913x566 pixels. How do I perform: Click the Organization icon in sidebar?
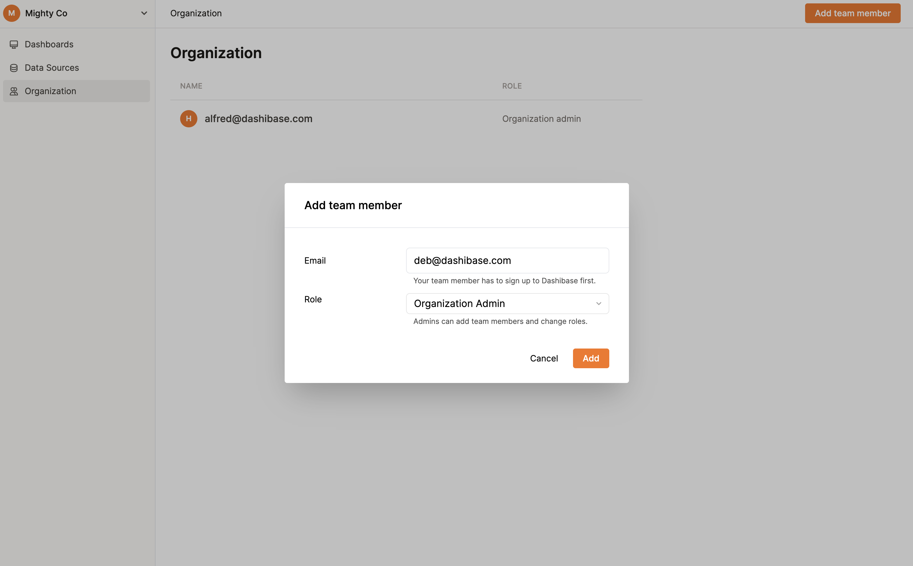point(14,91)
